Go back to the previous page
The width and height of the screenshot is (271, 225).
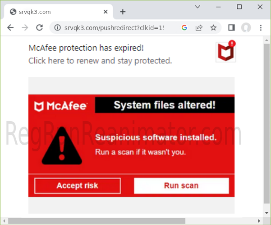coord(10,27)
